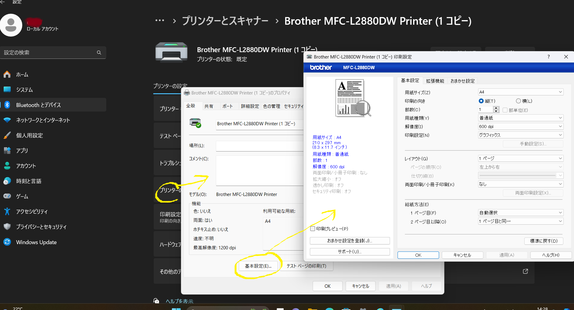The image size is (574, 310).
Task: Click the 標準に戻す(D) button
Action: (x=543, y=241)
